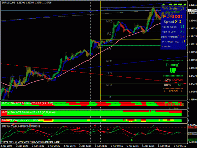This screenshot has height=148, width=197.
Task: Select the 3 Apr 17:45 time label
Action: tap(22, 146)
